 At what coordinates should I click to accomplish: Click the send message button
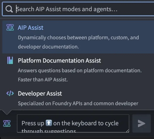point(141,123)
